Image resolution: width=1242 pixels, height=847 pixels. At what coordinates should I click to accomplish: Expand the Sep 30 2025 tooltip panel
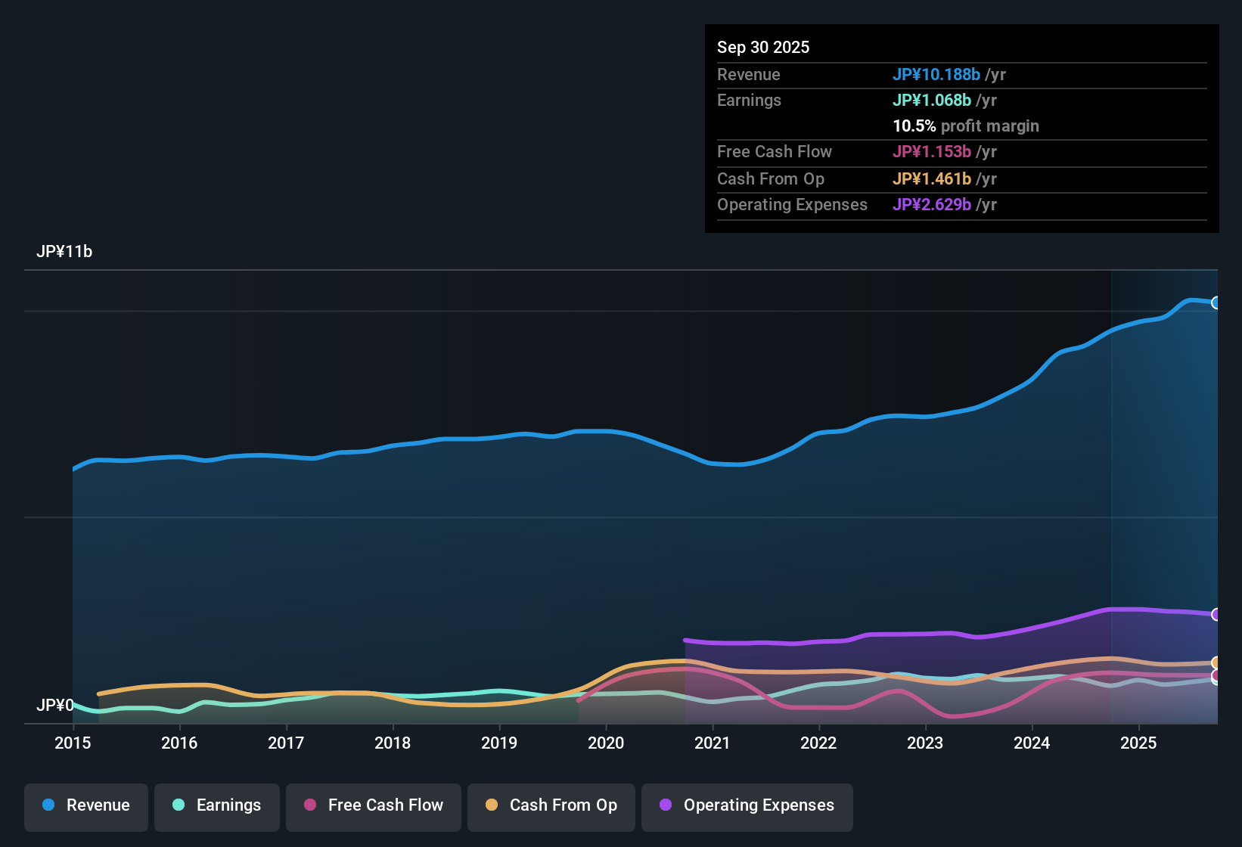click(961, 129)
